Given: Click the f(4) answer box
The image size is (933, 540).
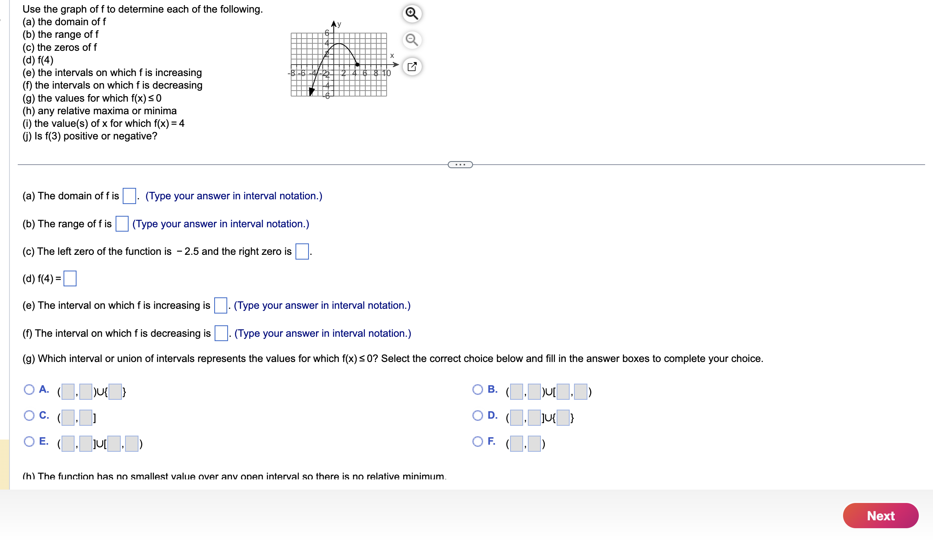Looking at the screenshot, I should click(x=70, y=278).
